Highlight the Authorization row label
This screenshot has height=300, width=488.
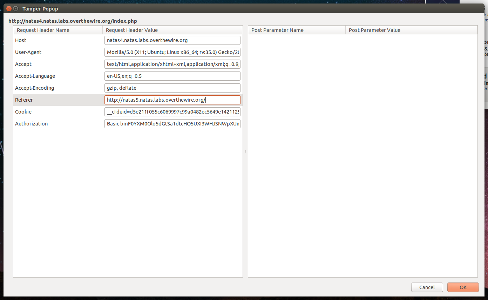[x=31, y=124]
